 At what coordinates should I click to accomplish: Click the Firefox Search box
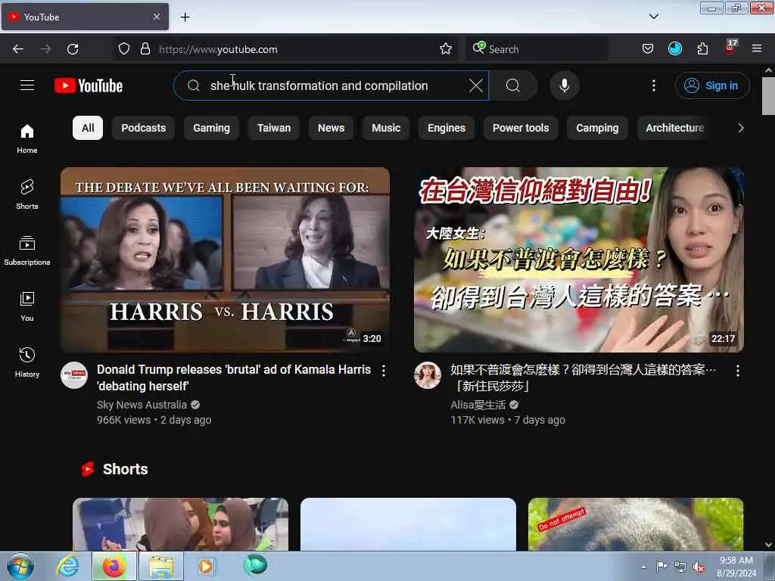(537, 49)
